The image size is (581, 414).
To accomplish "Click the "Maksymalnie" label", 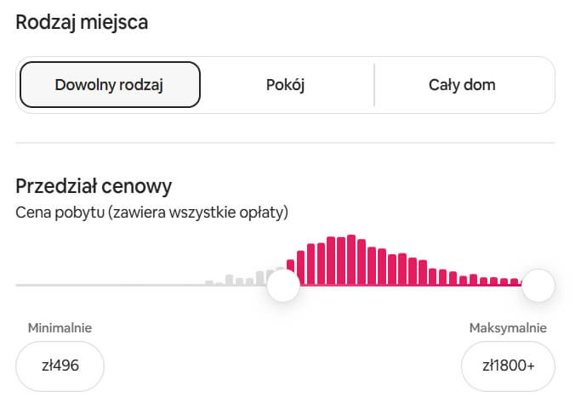I will tap(508, 328).
